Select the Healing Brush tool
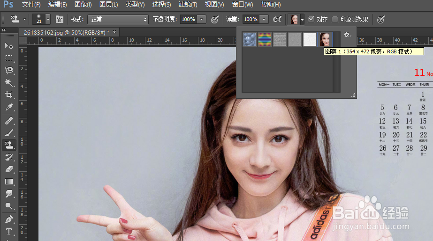The image size is (433, 241). click(x=9, y=121)
